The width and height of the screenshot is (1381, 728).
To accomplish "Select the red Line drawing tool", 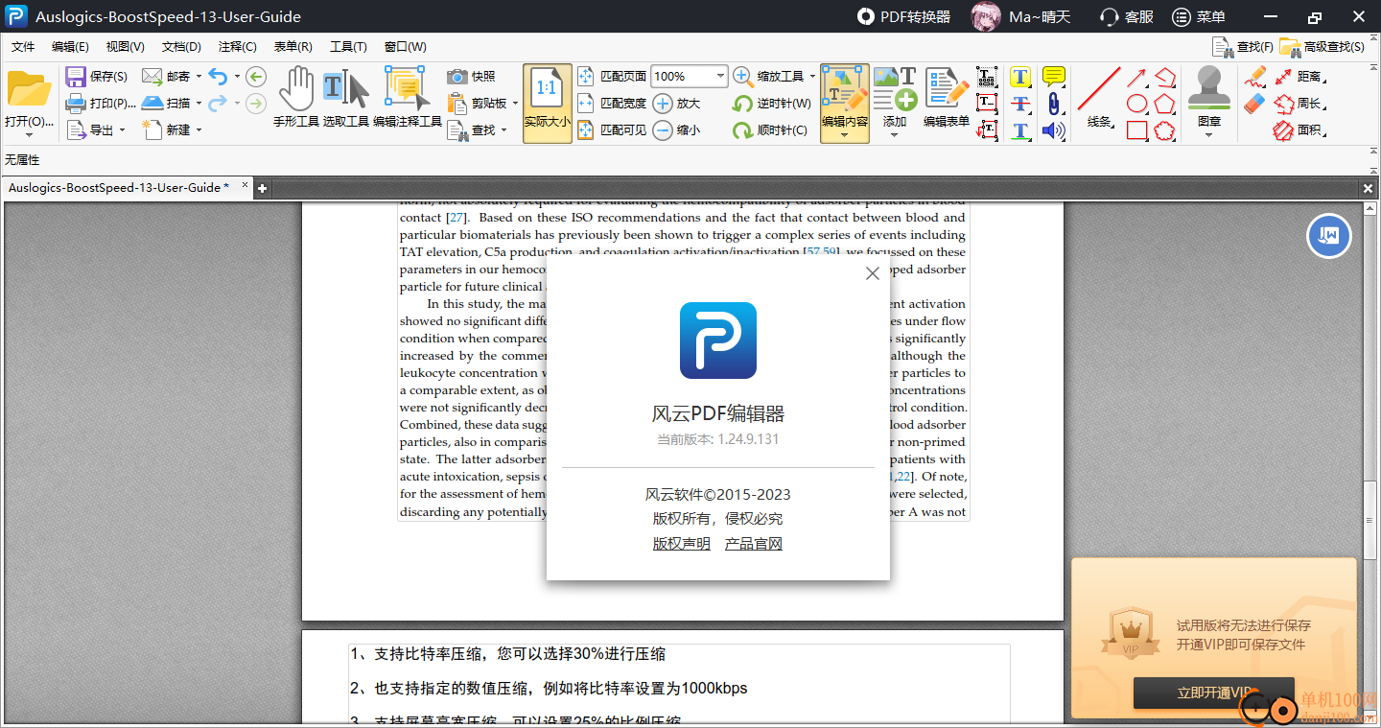I will [x=1099, y=88].
